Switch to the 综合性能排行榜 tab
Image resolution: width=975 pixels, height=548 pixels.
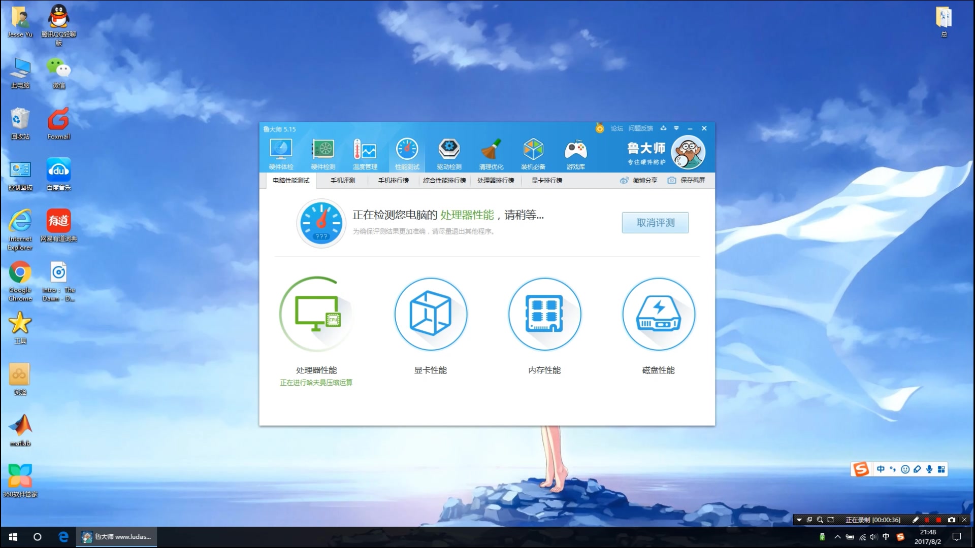click(x=445, y=181)
